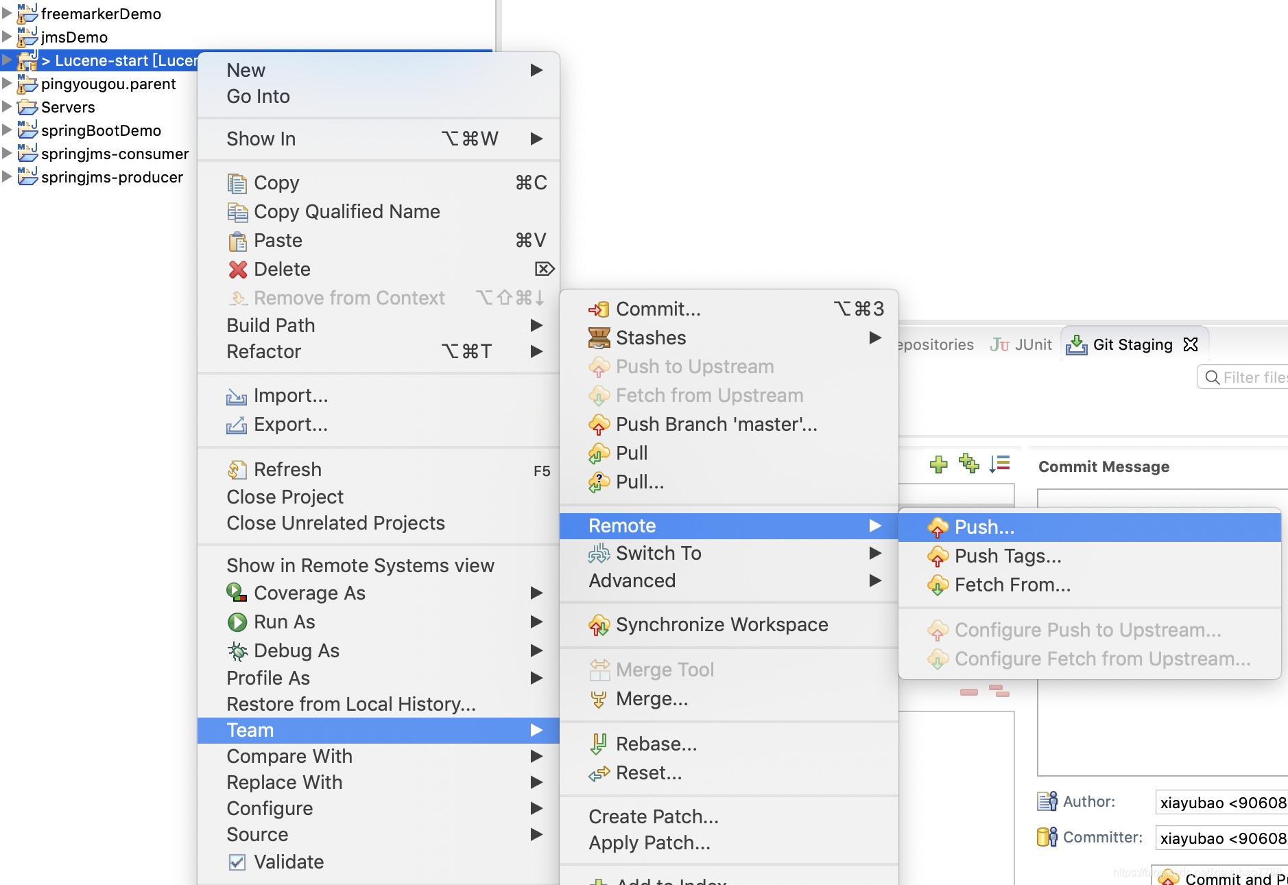1288x885 pixels.
Task: Expand the springBootDemo project
Action: pyautogui.click(x=7, y=130)
